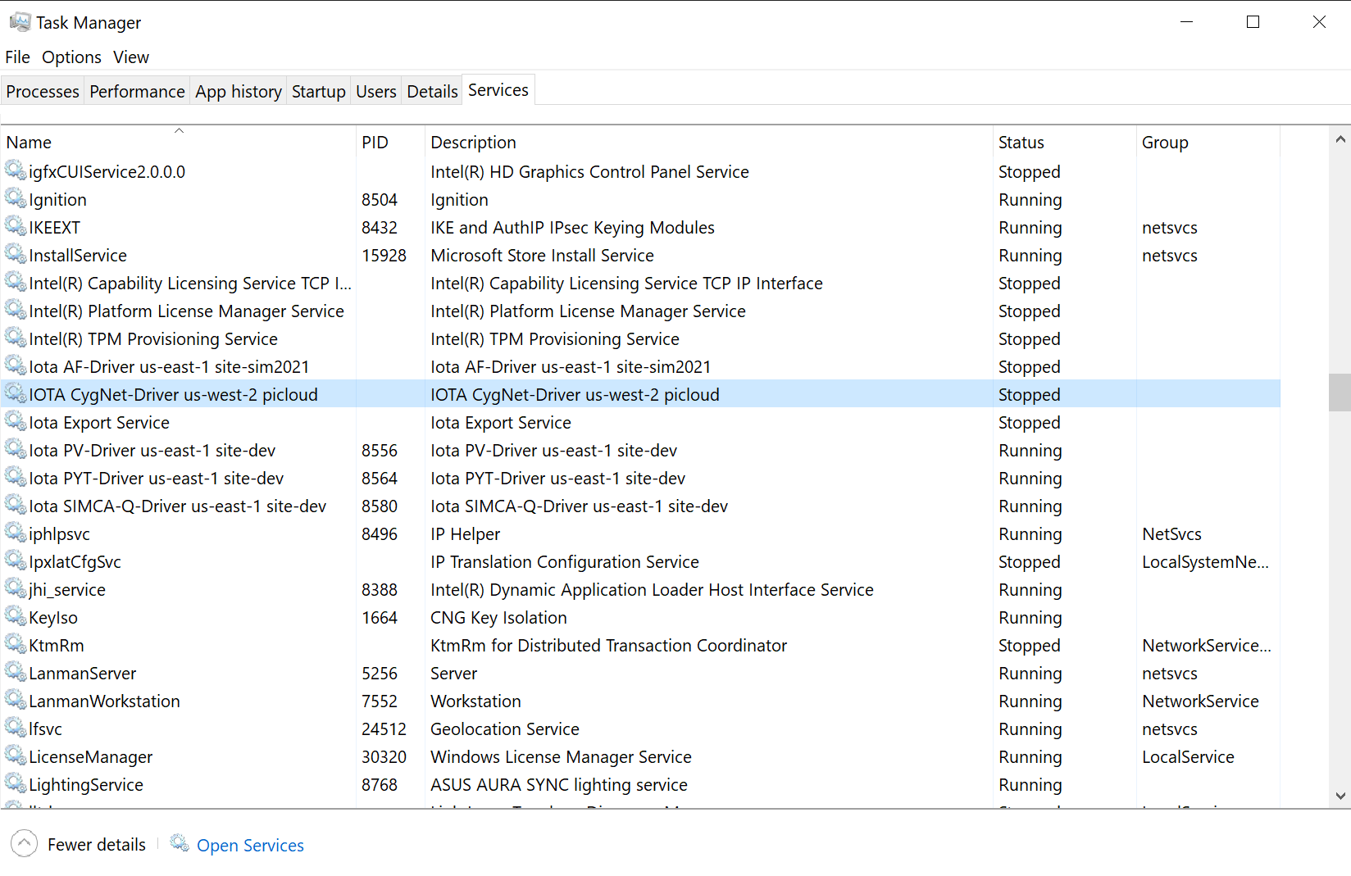Click the service icon for KtmRm
The width and height of the screenshot is (1351, 876).
coord(16,644)
